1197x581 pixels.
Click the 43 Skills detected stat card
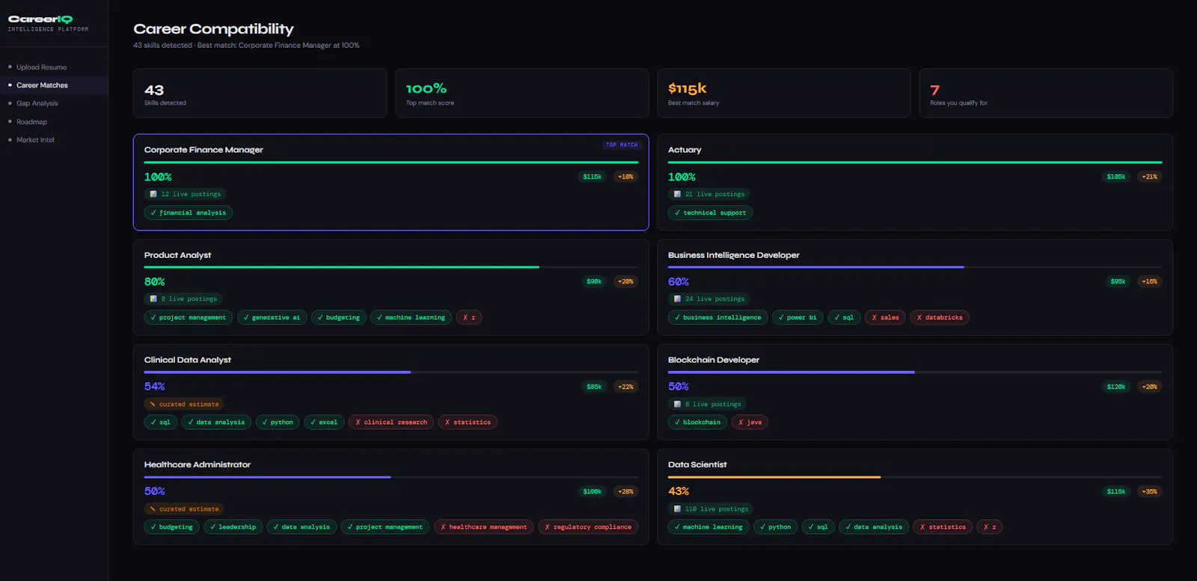pyautogui.click(x=260, y=93)
